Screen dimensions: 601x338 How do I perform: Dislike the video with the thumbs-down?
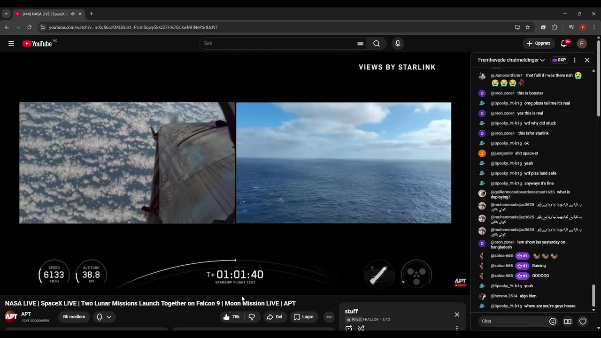click(252, 317)
